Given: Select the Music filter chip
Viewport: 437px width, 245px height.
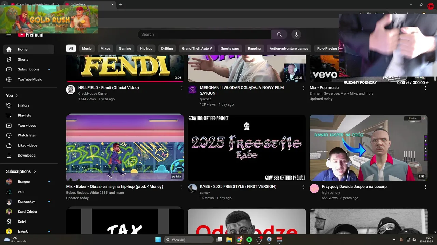Looking at the screenshot, I should coord(87,48).
